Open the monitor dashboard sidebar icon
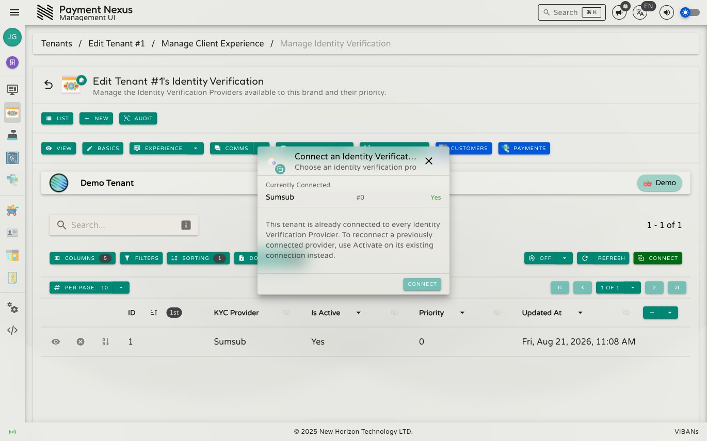Screen dimensions: 707x441 click(12, 90)
